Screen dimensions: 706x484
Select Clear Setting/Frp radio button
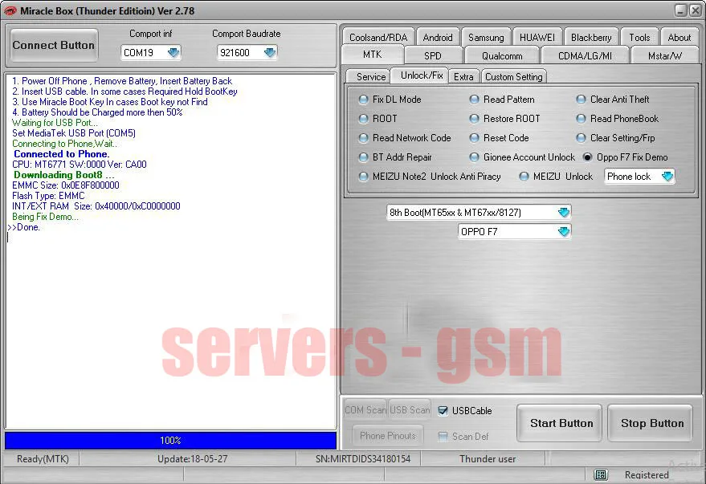tap(581, 138)
